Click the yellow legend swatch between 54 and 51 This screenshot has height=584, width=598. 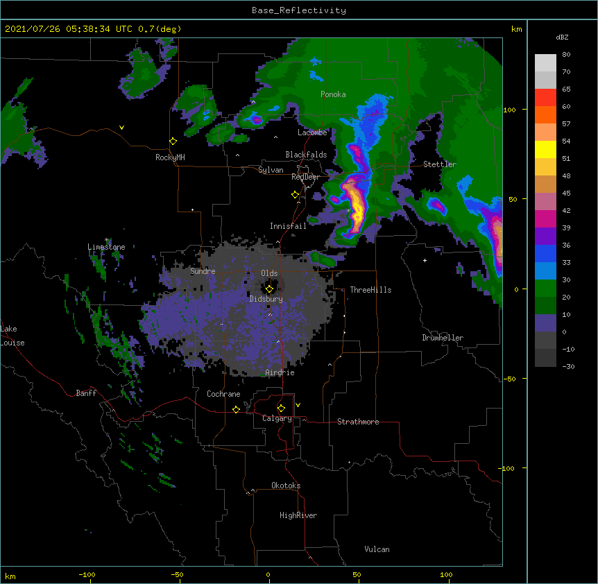[545, 149]
